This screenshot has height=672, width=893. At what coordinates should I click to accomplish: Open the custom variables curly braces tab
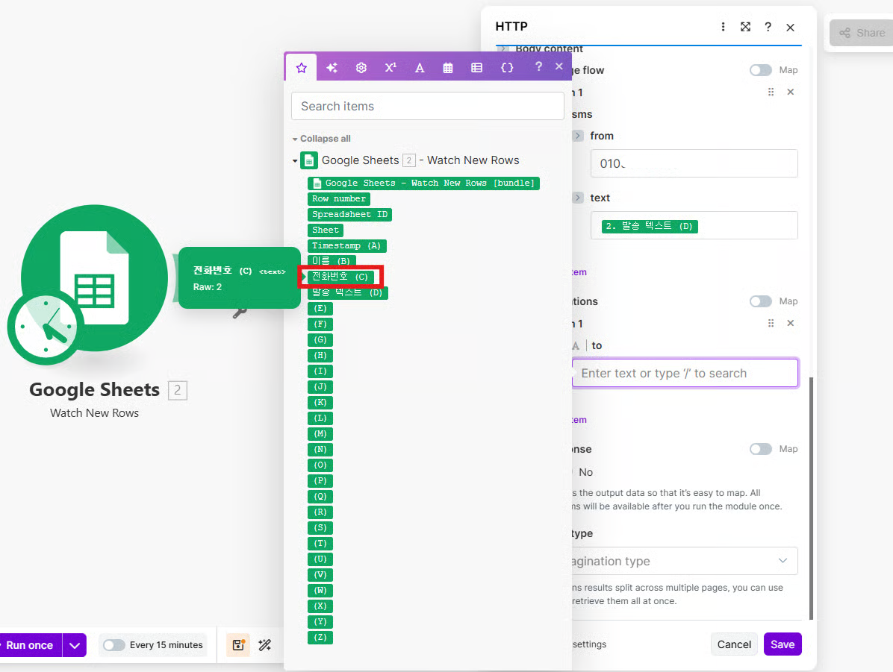click(507, 68)
